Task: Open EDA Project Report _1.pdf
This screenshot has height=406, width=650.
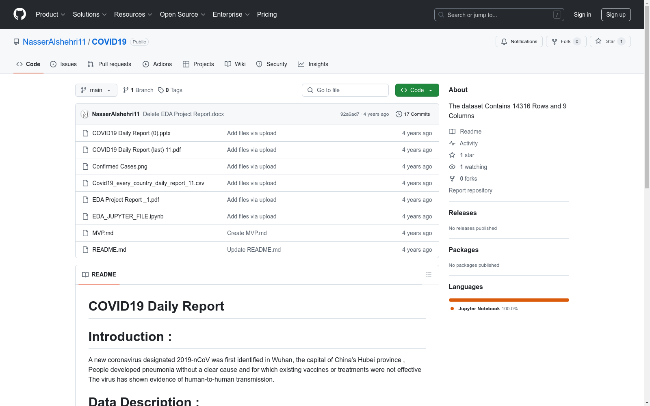Action: click(126, 200)
